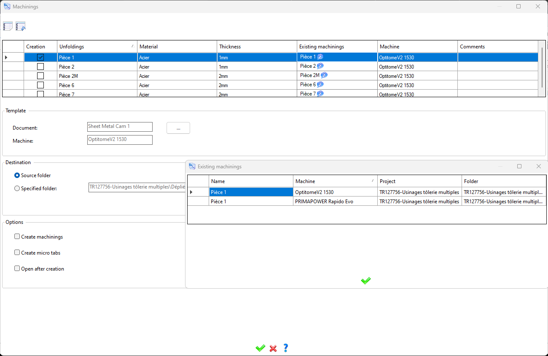Click the Thickness column header
The height and width of the screenshot is (356, 548).
(x=257, y=47)
